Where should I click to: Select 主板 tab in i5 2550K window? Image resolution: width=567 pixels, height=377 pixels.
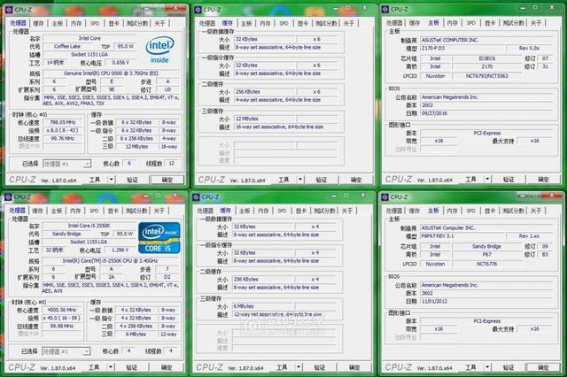click(x=57, y=211)
